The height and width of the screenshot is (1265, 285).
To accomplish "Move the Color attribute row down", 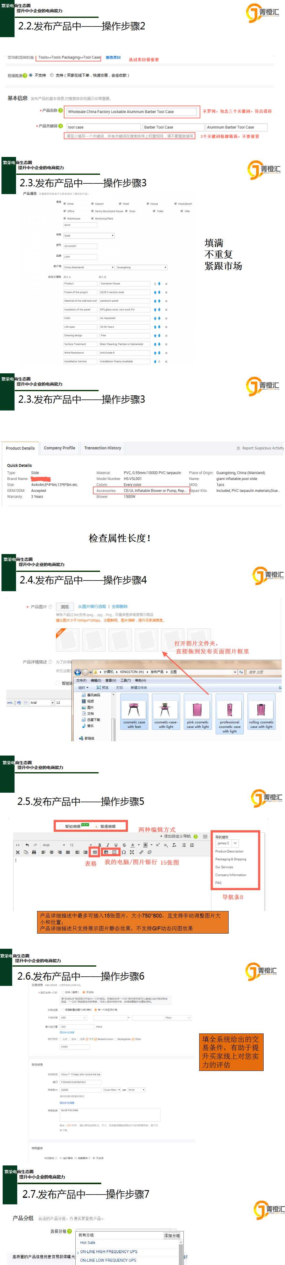I will point(159,318).
